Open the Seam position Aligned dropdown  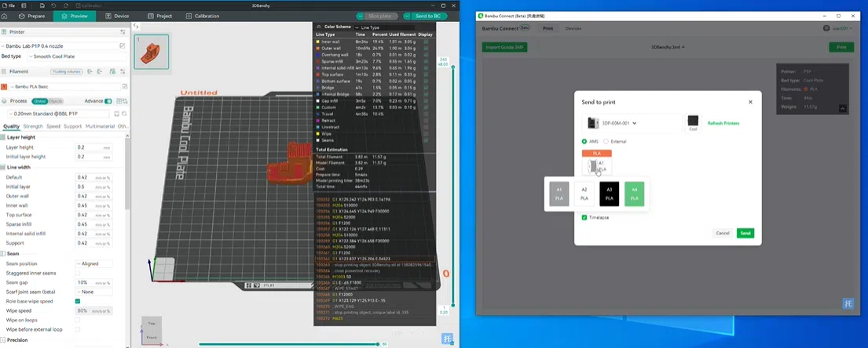94,263
